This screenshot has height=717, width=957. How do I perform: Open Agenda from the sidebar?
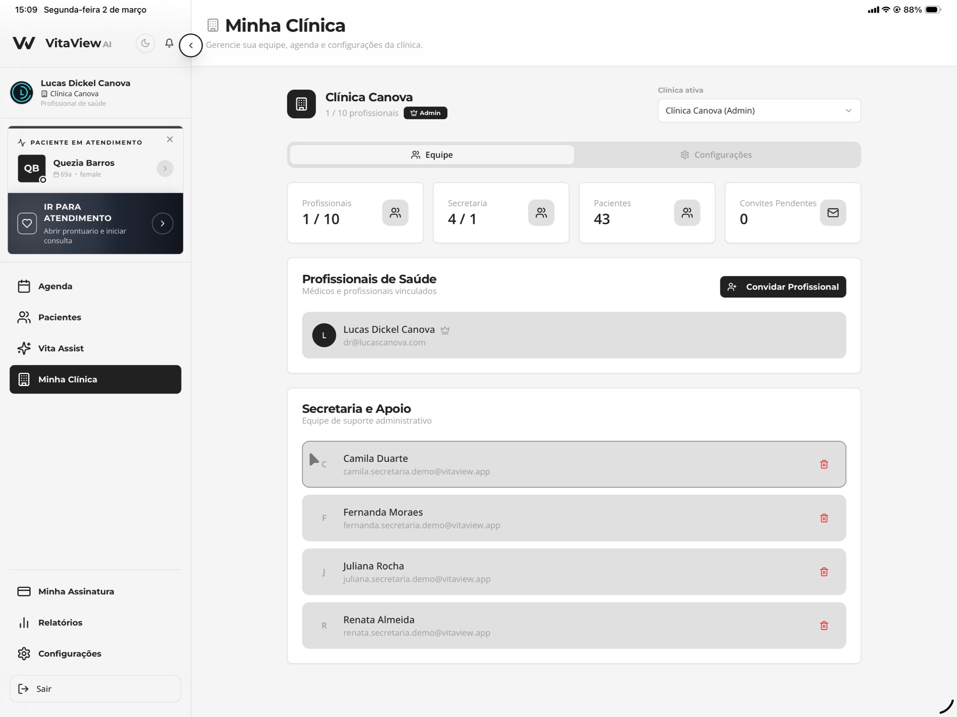(95, 286)
